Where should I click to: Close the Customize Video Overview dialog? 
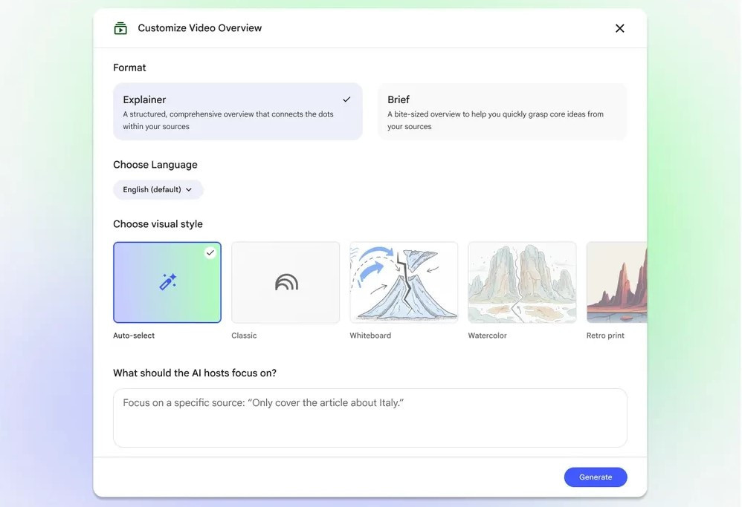(x=619, y=28)
